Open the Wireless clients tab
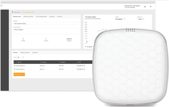 [25, 53]
